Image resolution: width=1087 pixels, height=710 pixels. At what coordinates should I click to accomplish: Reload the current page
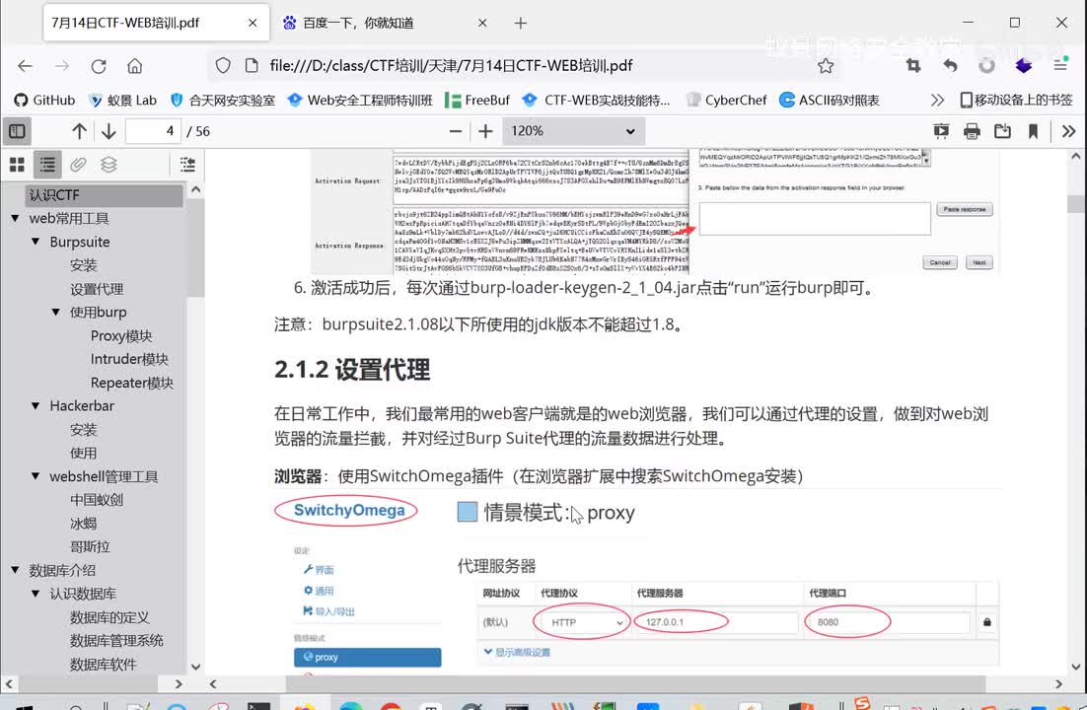click(x=99, y=66)
